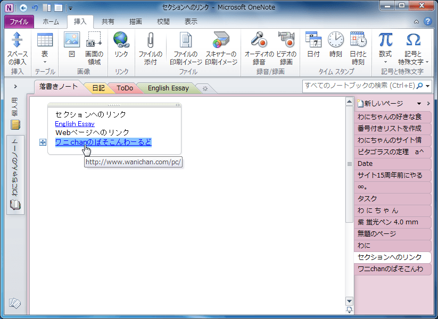This screenshot has height=319, width=438.
Task: Click the Dock to Desktop icon
Action: point(47,8)
